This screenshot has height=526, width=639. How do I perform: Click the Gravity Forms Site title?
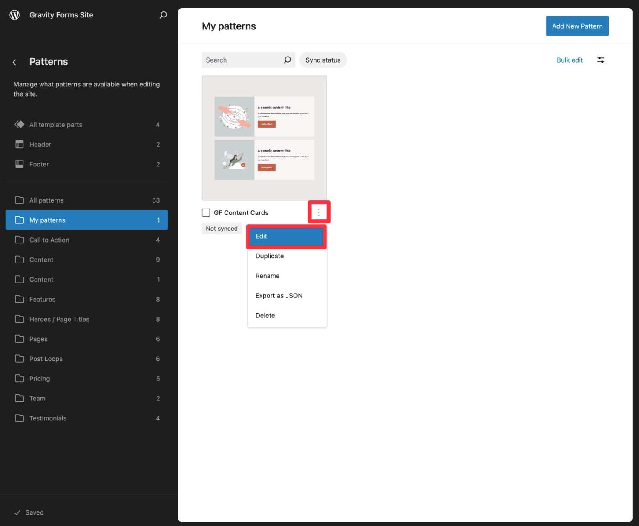click(61, 15)
